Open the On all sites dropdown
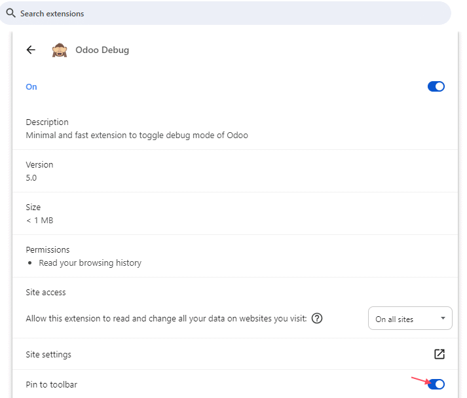Viewport: 467px width, 398px height. tap(410, 318)
